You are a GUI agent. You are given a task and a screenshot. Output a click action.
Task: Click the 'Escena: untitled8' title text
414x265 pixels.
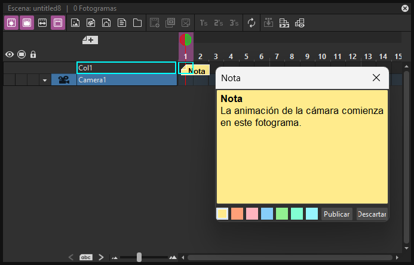pyautogui.click(x=34, y=8)
